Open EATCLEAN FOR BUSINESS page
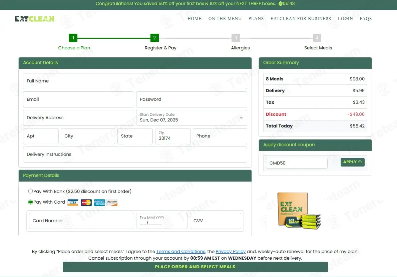397x277 pixels. coord(301,18)
